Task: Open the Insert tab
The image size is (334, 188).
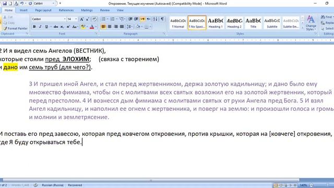Action: [23, 10]
